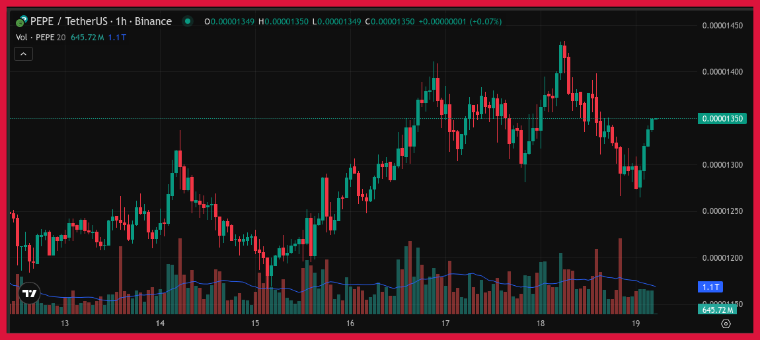Click the PEPE coin logo icon
This screenshot has height=340, width=760.
pos(21,22)
